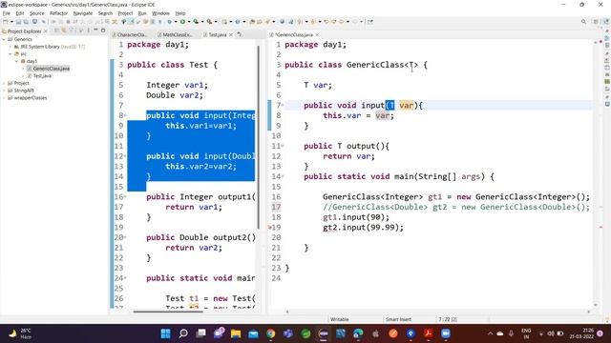
Task: Open the Source menu
Action: (37, 13)
